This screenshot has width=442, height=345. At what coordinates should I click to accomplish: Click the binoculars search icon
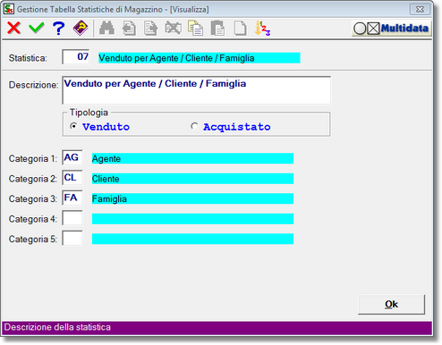click(106, 29)
